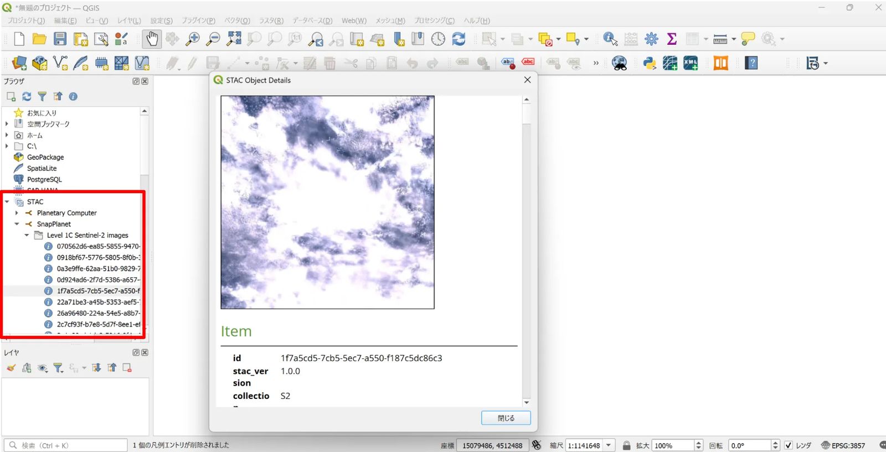The image size is (886, 452).
Task: Click the 閉じる button in STAC dialog
Action: coord(506,418)
